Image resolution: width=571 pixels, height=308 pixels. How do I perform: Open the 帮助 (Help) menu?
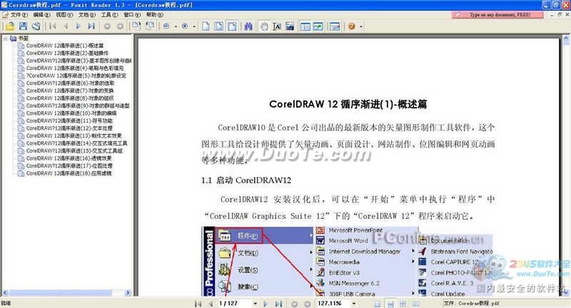(x=154, y=14)
